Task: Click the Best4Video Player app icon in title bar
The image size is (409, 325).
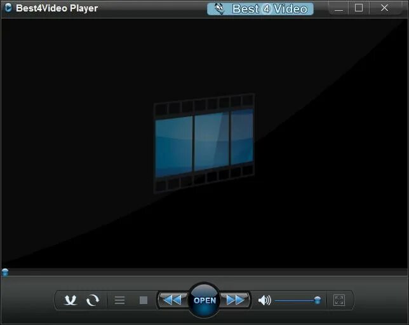Action: (x=8, y=8)
